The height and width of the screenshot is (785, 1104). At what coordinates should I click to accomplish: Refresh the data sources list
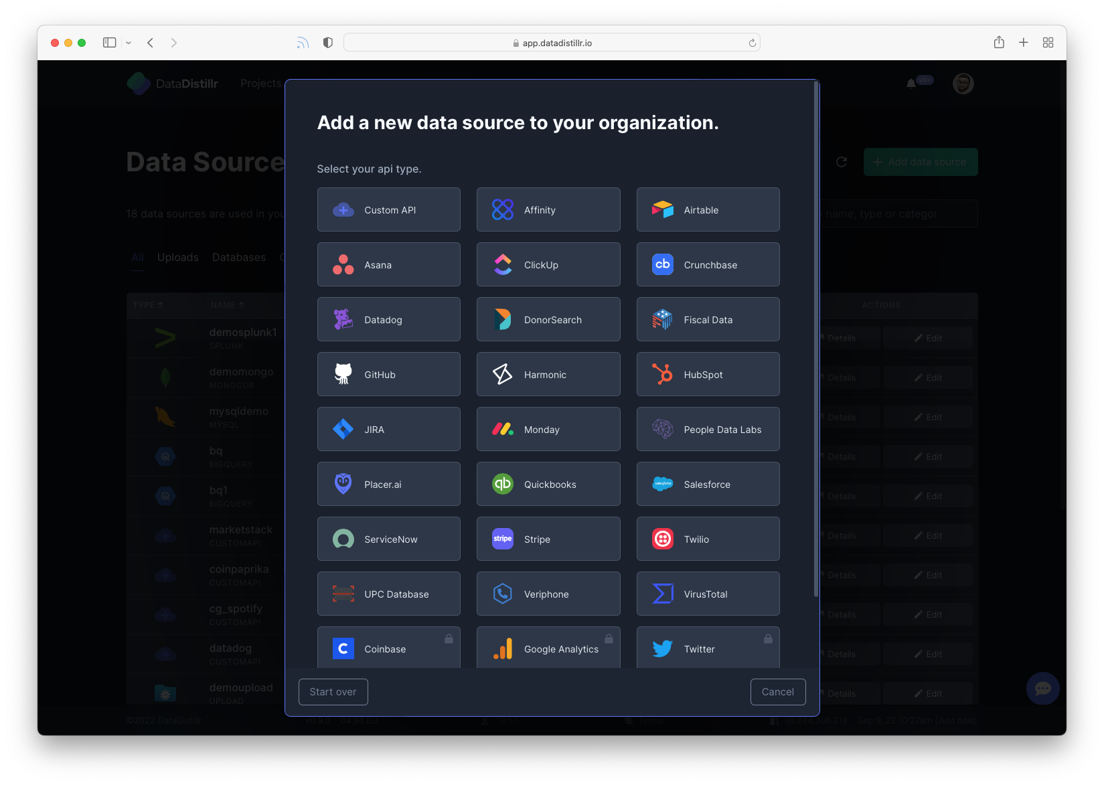point(842,162)
